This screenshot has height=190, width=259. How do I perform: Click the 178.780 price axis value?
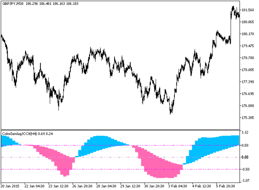pos(247,58)
